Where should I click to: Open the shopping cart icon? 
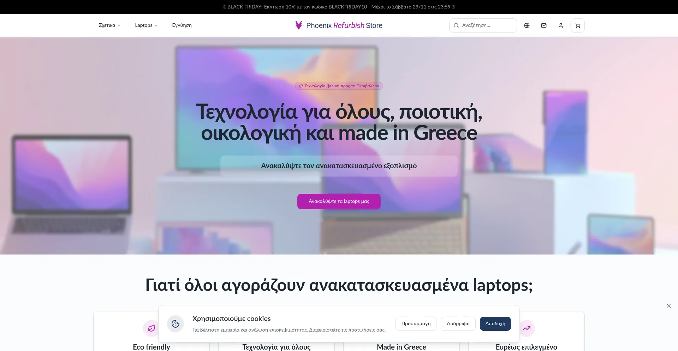(x=578, y=25)
